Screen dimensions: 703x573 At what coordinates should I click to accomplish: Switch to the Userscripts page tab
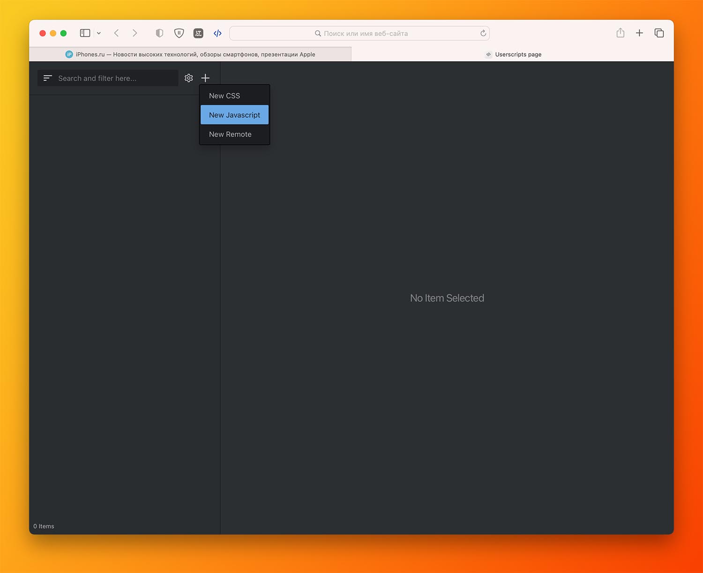click(513, 54)
